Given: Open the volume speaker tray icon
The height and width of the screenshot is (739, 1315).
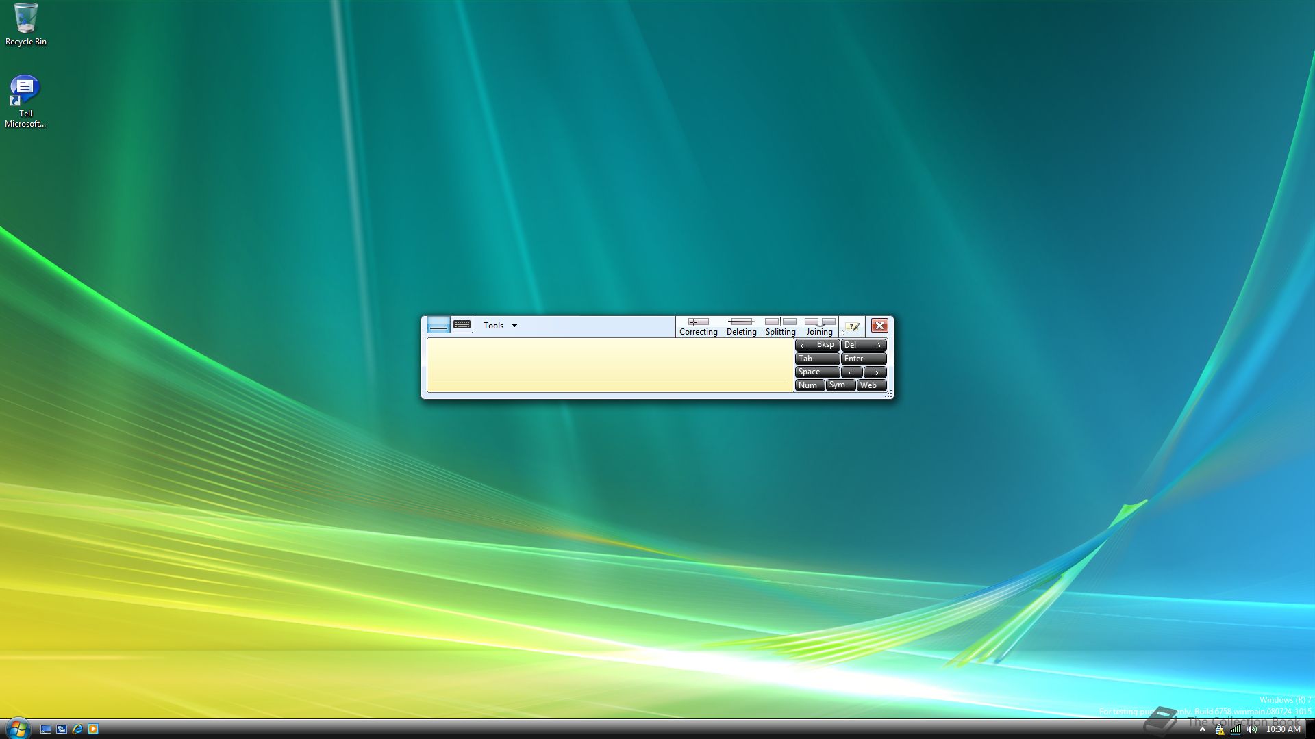Looking at the screenshot, I should 1252,729.
